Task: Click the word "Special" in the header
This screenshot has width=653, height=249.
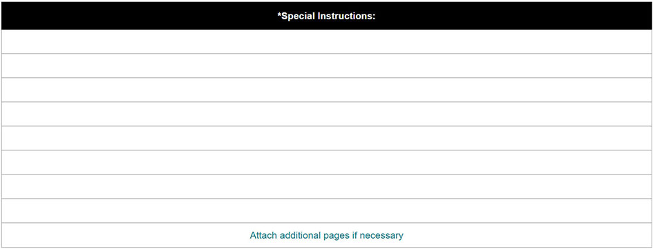Action: coord(299,17)
